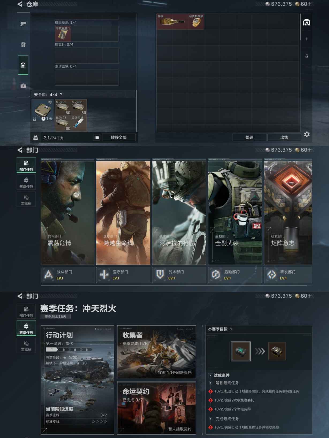Open the weapons category in warehouse sidebar
The height and width of the screenshot is (438, 329).
click(x=23, y=24)
